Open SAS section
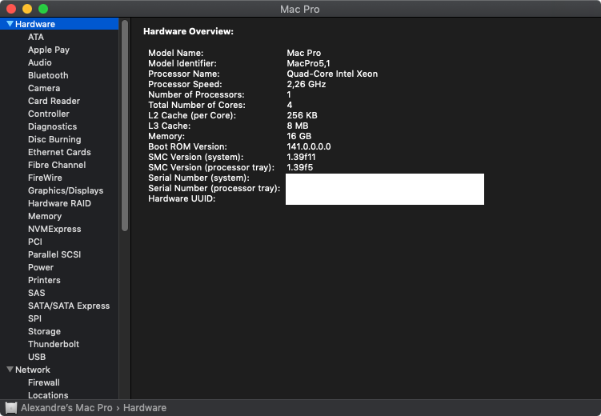This screenshot has height=416, width=601. [37, 293]
